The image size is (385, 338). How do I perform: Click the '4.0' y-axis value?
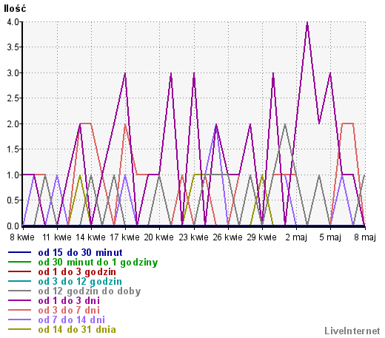13,22
